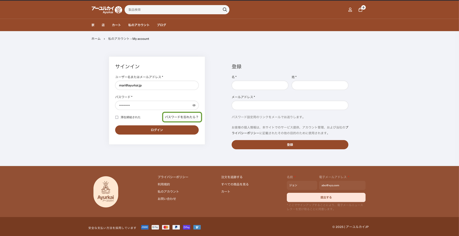Click the ホーム breadcrumb link
This screenshot has width=459, height=236.
(96, 39)
